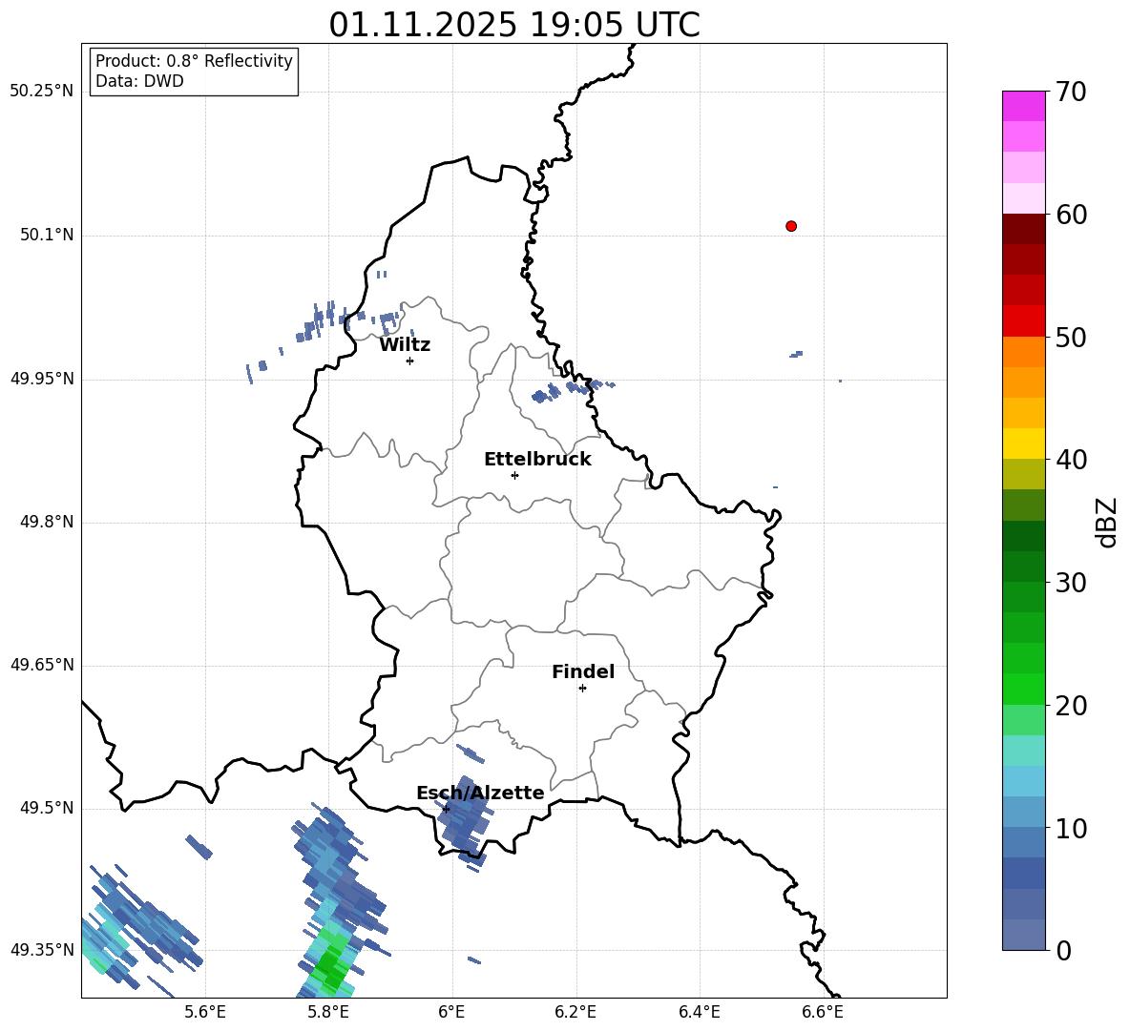Click the 'Data: DWD' label
1130x1031 pixels.
pos(139,81)
